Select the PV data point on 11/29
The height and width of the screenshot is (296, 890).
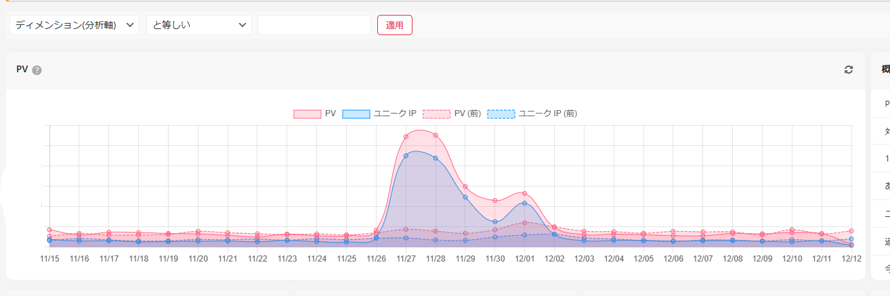coord(465,187)
